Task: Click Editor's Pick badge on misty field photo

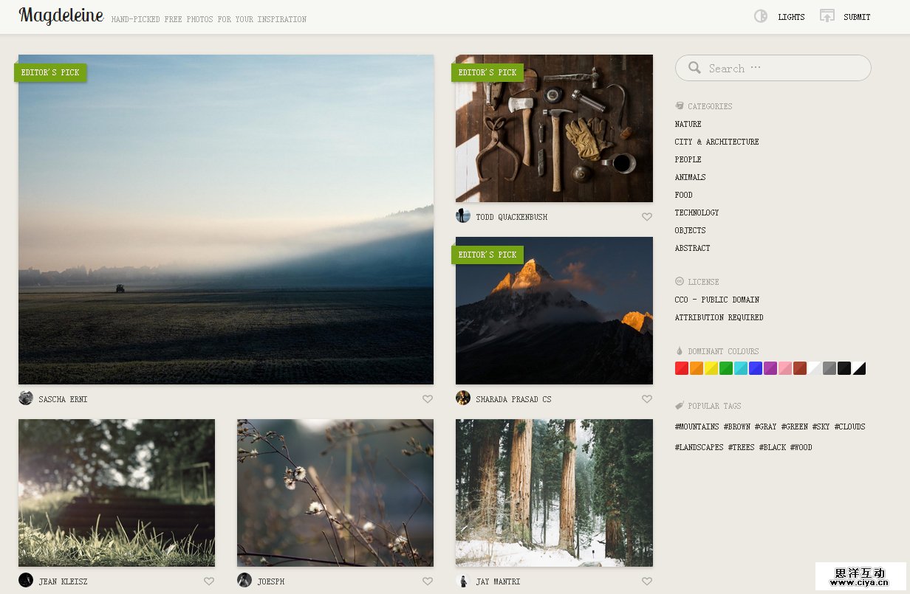Action: coord(50,72)
